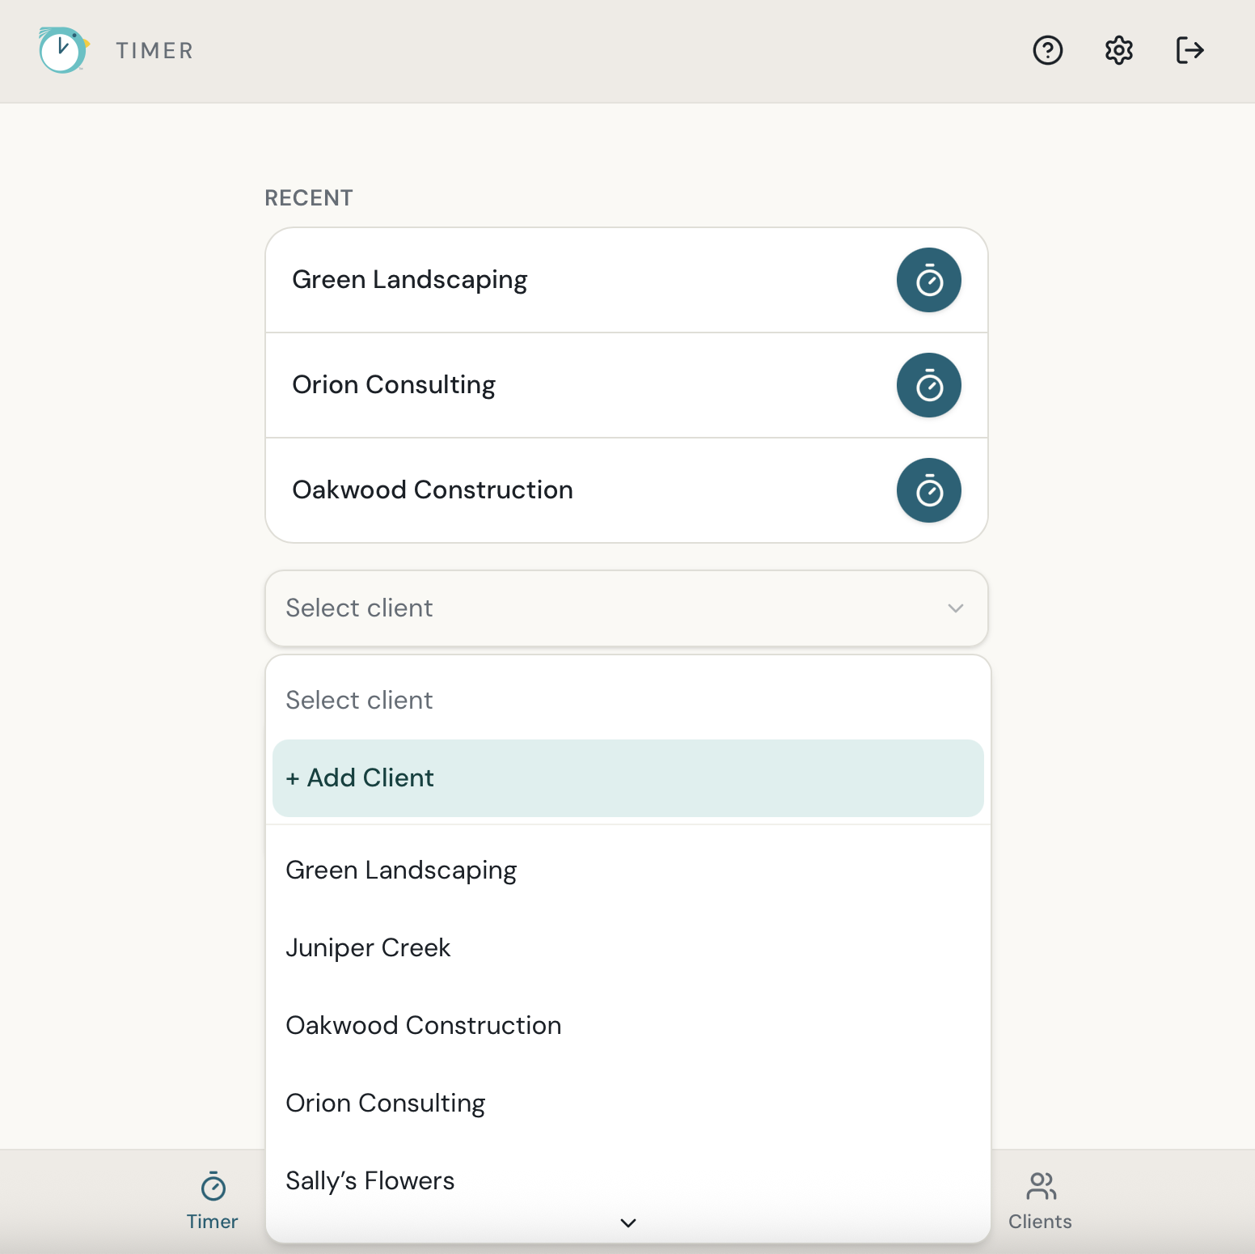Choose the Select client placeholder option
The width and height of the screenshot is (1255, 1254).
pyautogui.click(x=628, y=700)
